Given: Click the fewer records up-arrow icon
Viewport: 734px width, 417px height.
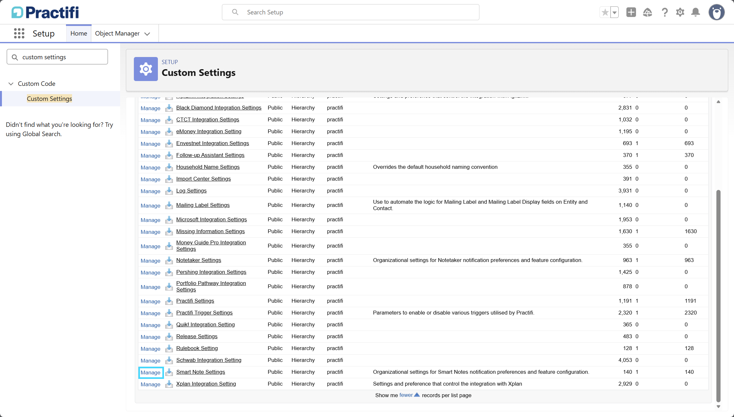Looking at the screenshot, I should coord(417,395).
